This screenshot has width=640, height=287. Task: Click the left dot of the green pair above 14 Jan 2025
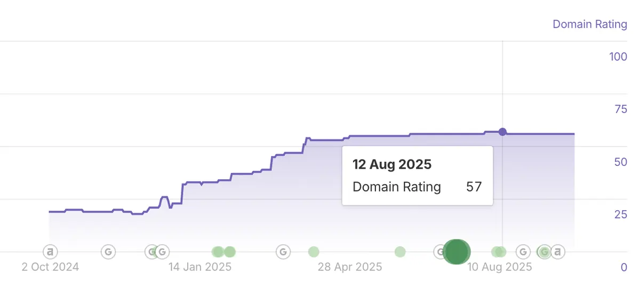click(x=218, y=252)
